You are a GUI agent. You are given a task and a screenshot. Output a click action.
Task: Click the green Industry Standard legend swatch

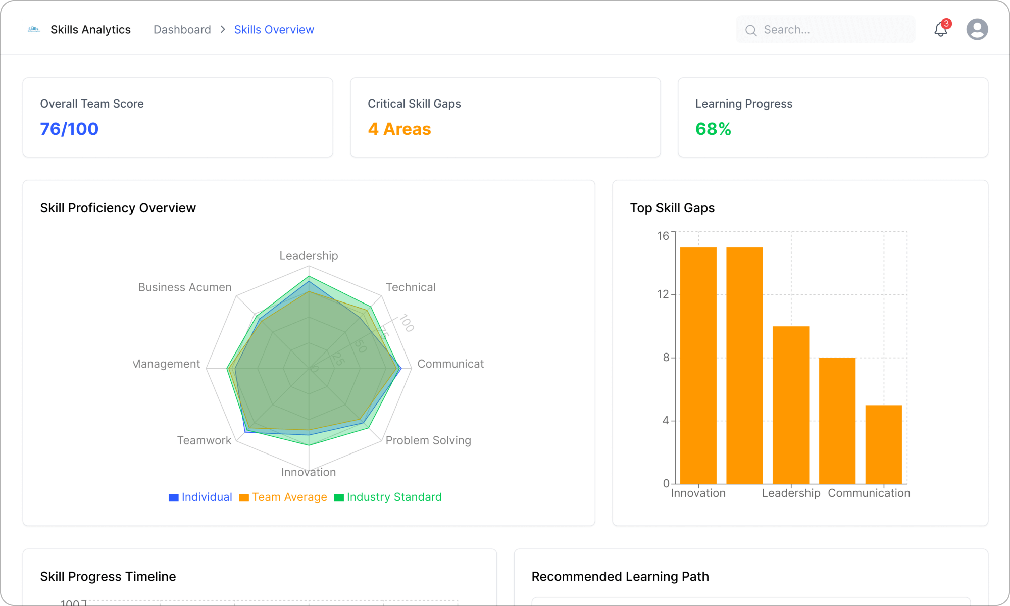(339, 497)
